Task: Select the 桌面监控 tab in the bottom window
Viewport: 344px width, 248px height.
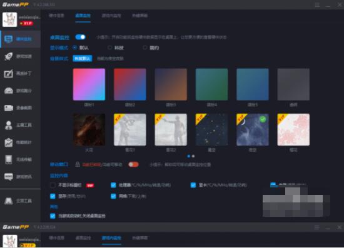Action: (x=83, y=238)
